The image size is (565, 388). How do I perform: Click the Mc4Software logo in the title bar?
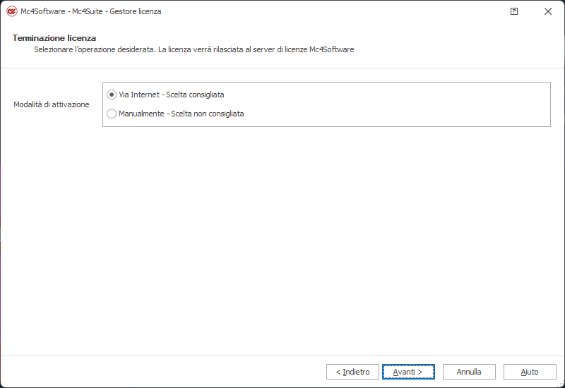(11, 11)
